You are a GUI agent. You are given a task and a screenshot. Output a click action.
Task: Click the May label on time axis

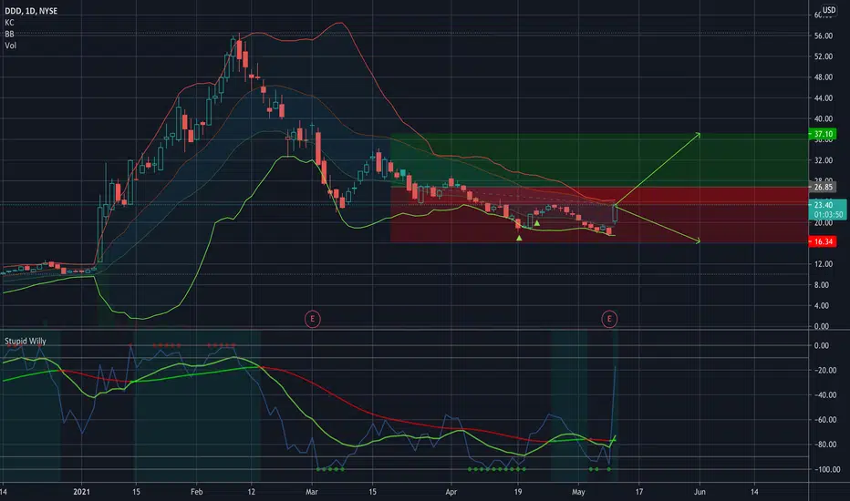(x=578, y=492)
